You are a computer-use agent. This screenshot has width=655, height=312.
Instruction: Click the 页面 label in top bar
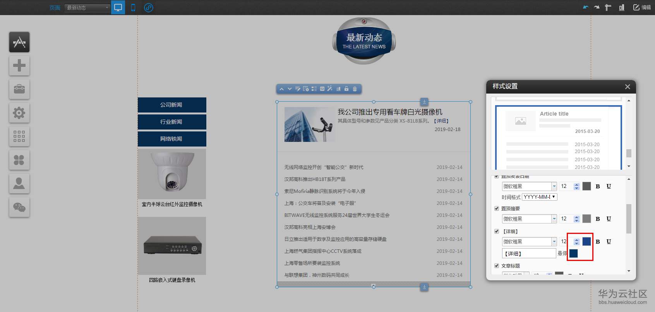55,8
